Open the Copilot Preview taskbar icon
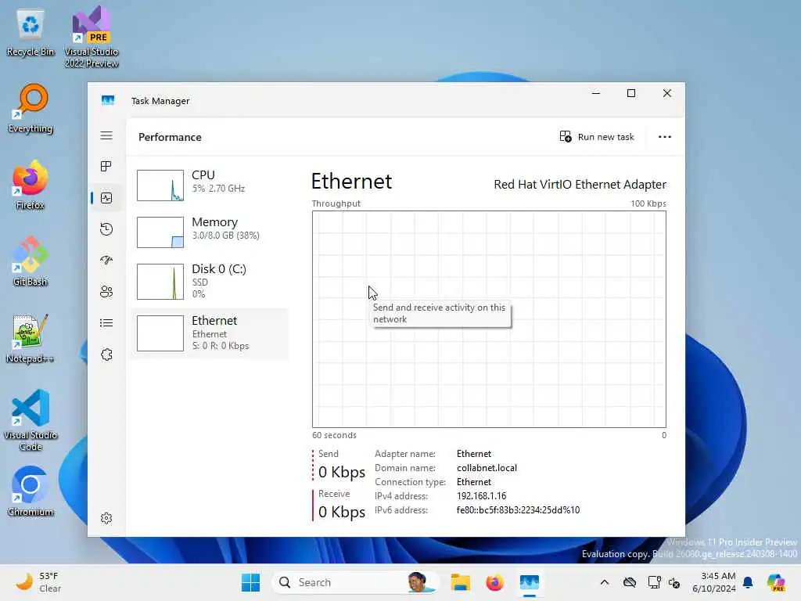The height and width of the screenshot is (601, 801). point(776,582)
